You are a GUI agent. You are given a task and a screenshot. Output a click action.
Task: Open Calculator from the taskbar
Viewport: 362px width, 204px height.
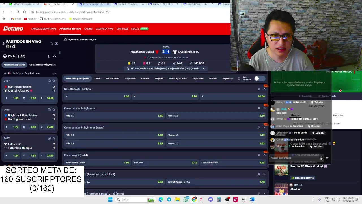point(219,199)
